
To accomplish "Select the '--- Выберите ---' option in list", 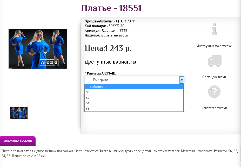I will pos(134,87).
